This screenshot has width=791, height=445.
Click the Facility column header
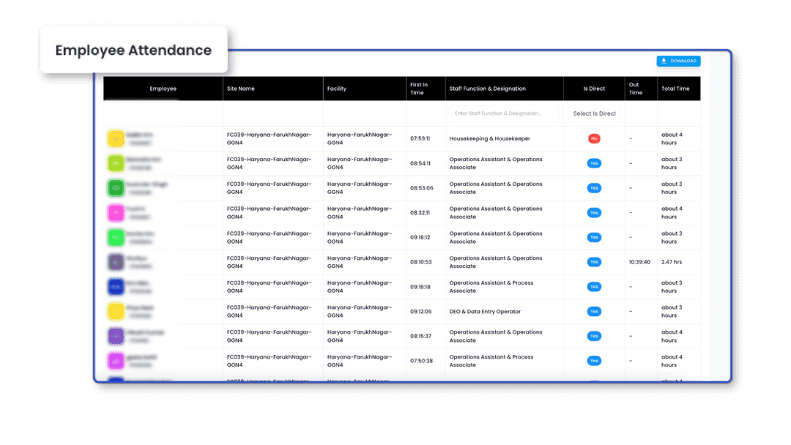337,89
